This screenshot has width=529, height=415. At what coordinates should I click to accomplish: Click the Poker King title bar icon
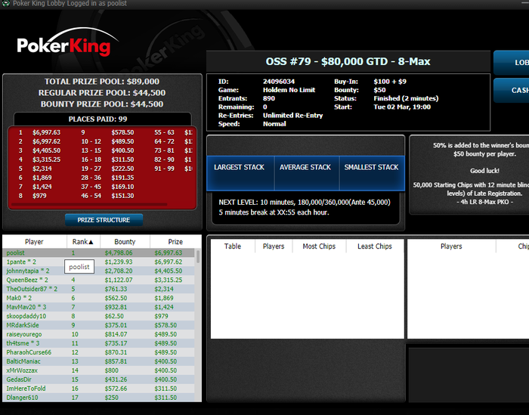click(x=5, y=3)
